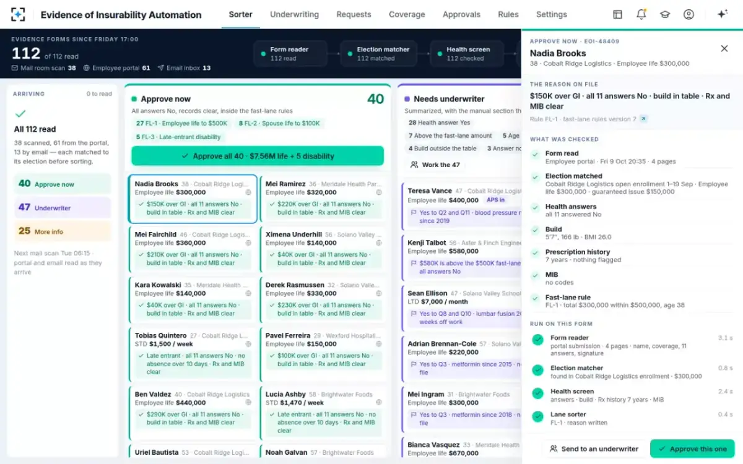Click the checkmark next to Form read
Screen dimensions: 743x464
tap(535, 154)
